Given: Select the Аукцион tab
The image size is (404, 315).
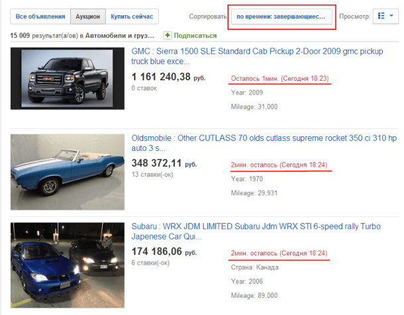Looking at the screenshot, I should (88, 17).
